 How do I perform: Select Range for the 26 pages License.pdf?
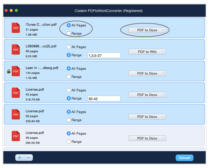pyautogui.click(x=69, y=120)
